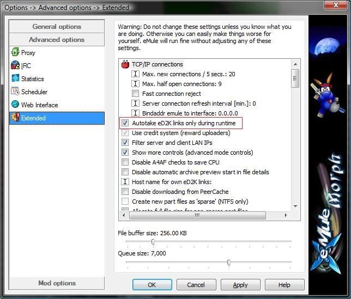
Task: Enable Disable automatic archive preview start
Action: click(125, 172)
